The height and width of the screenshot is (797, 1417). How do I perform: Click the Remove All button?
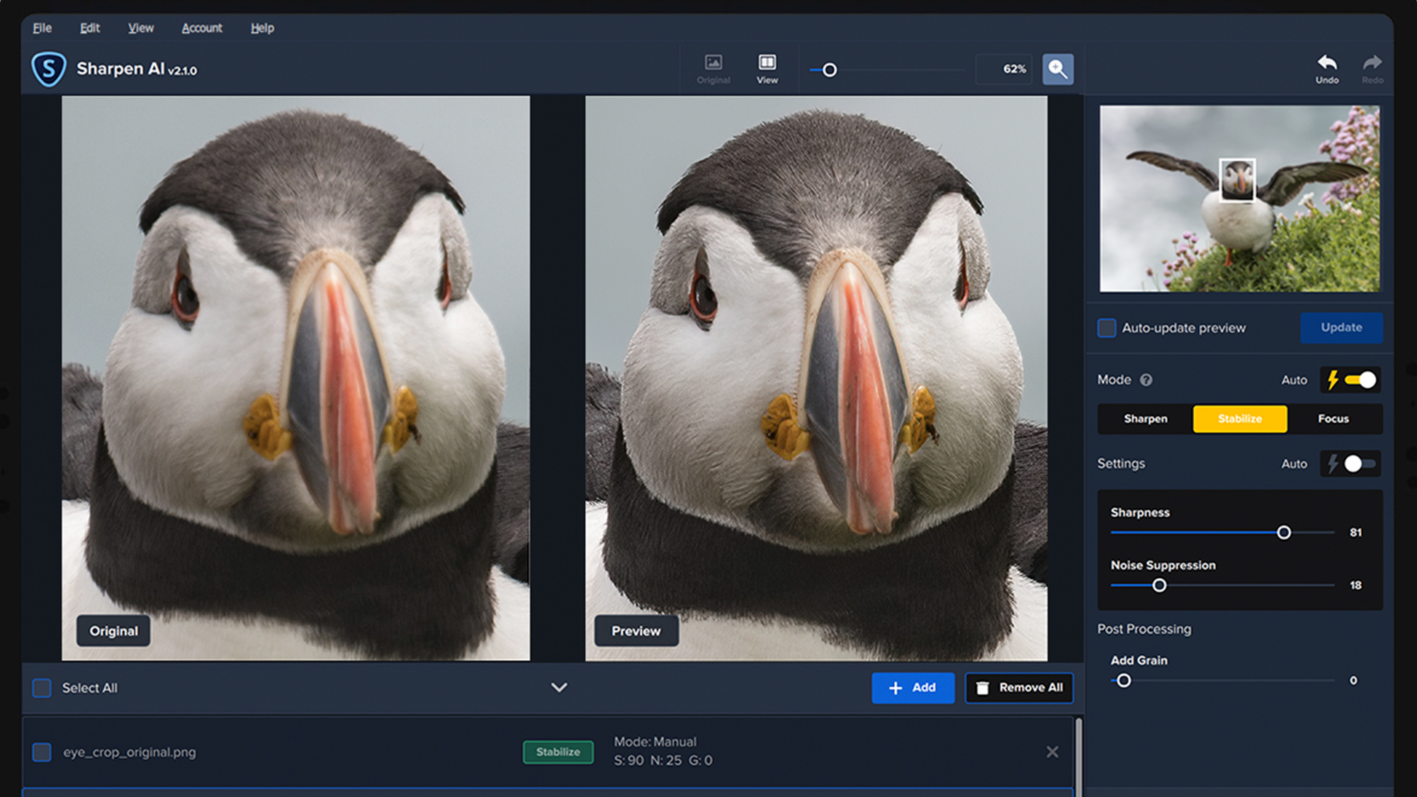pyautogui.click(x=1019, y=688)
